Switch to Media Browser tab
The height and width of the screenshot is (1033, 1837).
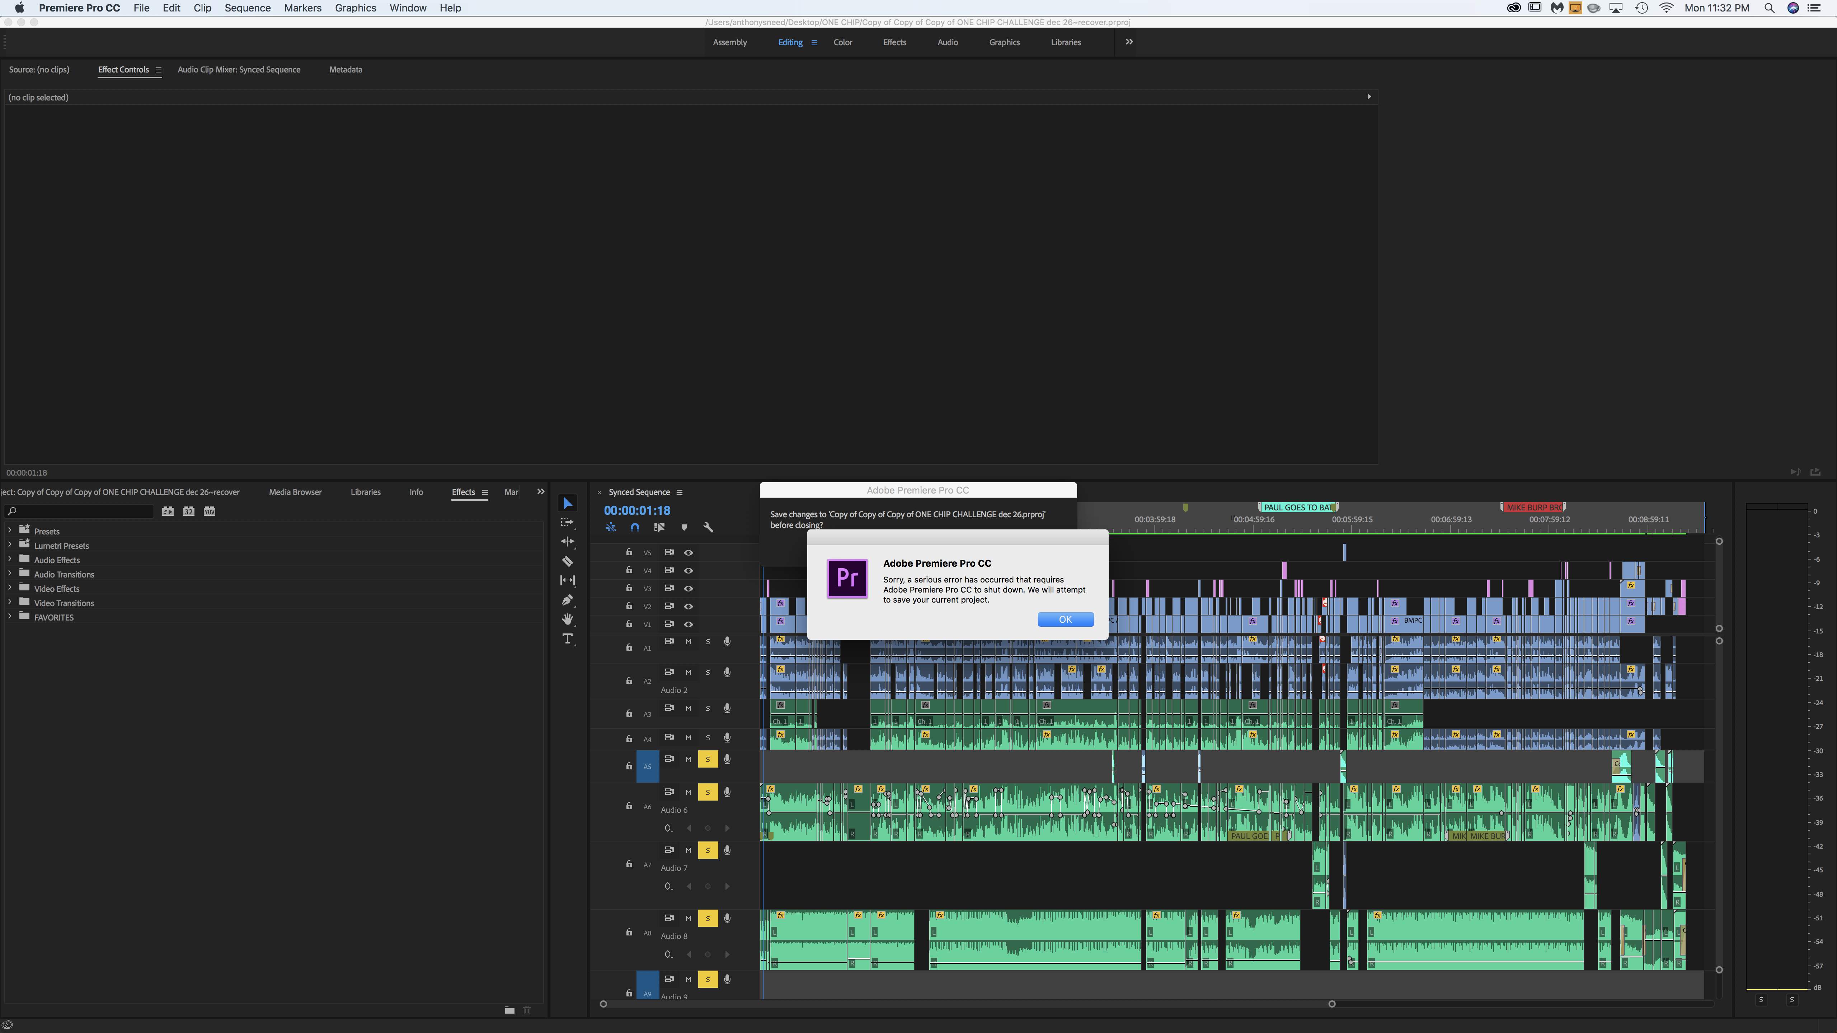point(295,492)
